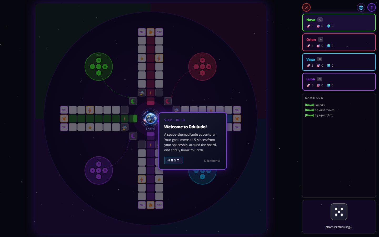
Task: Select the sun tile at the board's right end
Action: click(237, 118)
